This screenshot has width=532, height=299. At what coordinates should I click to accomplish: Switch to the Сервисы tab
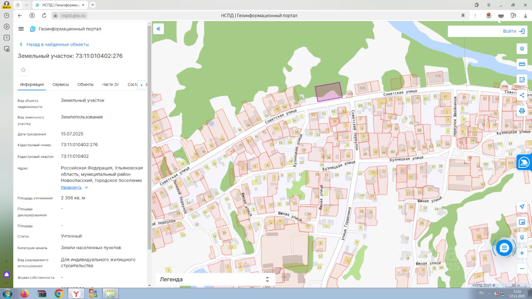click(x=61, y=85)
